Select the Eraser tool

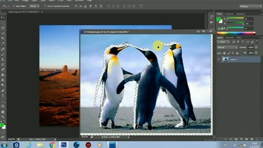3,69
